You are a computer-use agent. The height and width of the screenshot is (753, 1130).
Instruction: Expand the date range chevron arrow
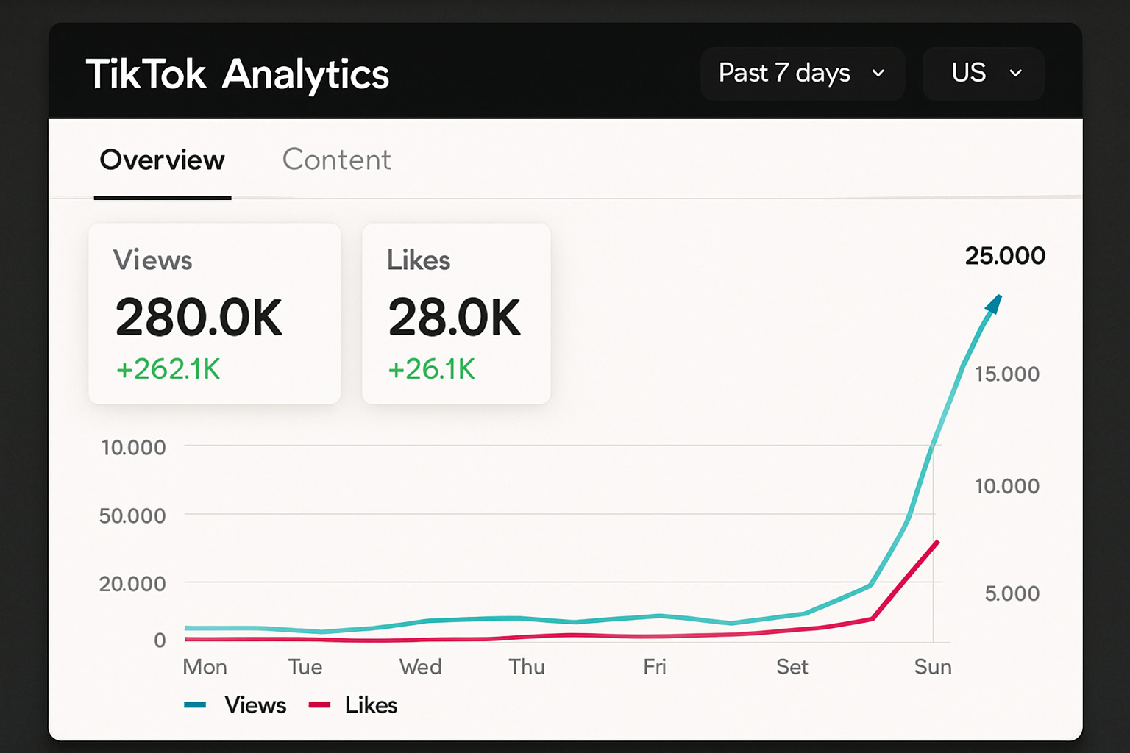(x=877, y=74)
